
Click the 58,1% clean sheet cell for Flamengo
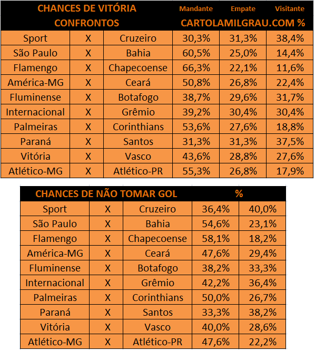click(x=215, y=238)
